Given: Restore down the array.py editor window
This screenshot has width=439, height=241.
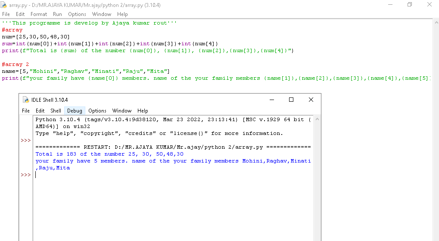Looking at the screenshot, I should tap(409, 5).
